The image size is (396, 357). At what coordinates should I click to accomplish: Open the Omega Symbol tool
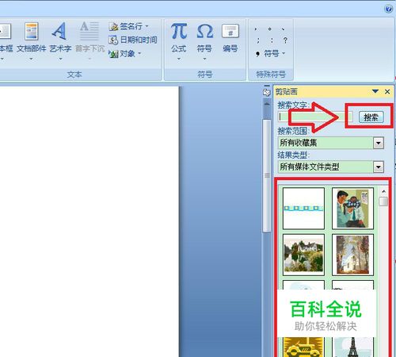click(204, 38)
